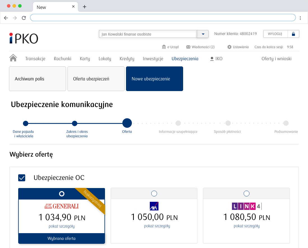Click the Wybrana oferta bar
The height and width of the screenshot is (248, 308).
tap(62, 238)
